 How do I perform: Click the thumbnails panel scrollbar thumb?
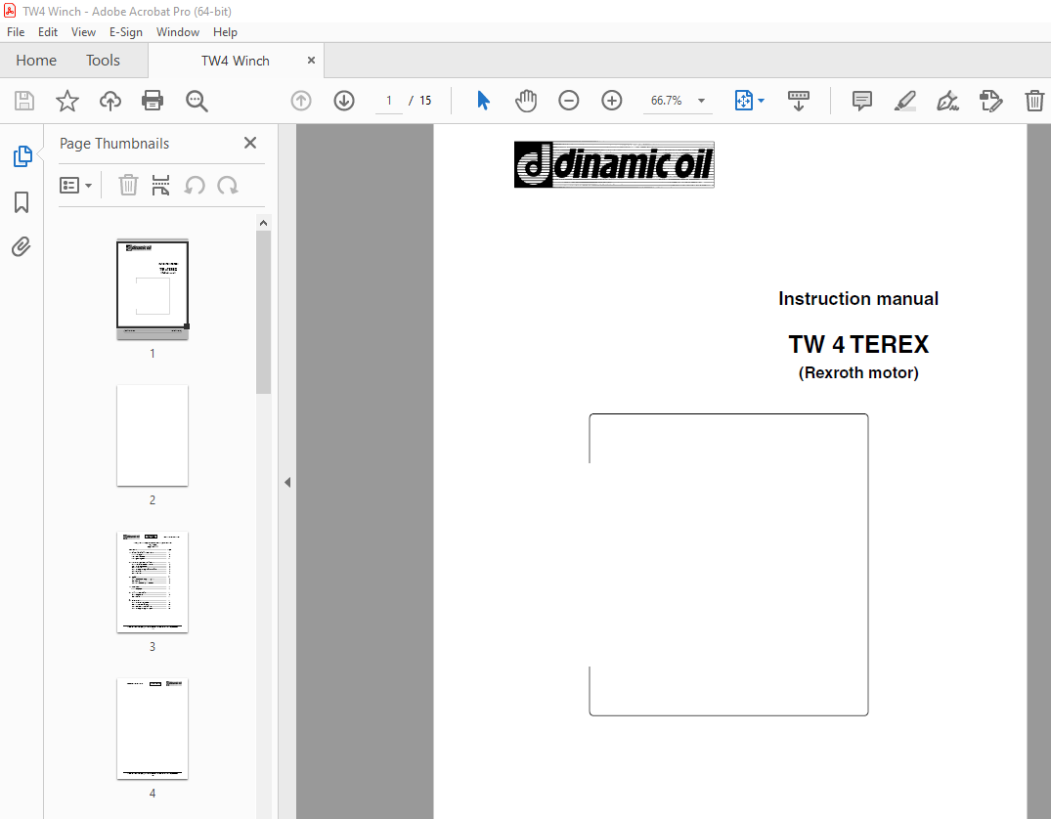pyautogui.click(x=263, y=313)
